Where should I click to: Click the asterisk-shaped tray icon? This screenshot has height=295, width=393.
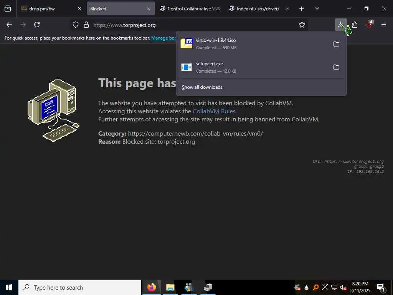click(x=325, y=287)
